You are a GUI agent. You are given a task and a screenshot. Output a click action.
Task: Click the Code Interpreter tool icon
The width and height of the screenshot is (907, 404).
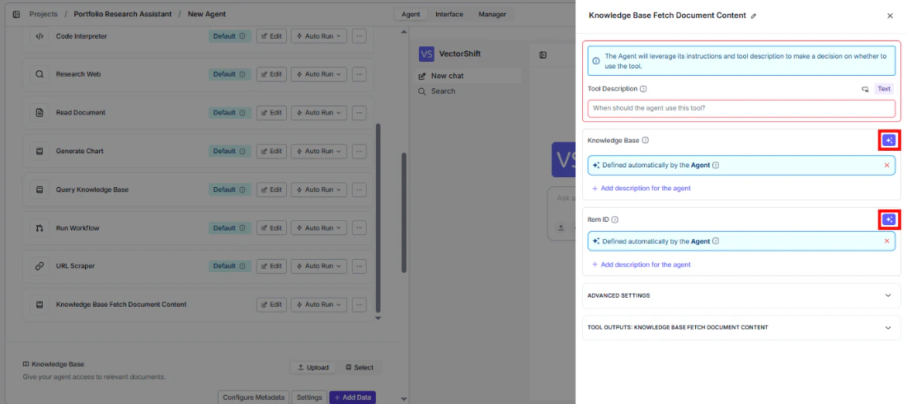(40, 36)
